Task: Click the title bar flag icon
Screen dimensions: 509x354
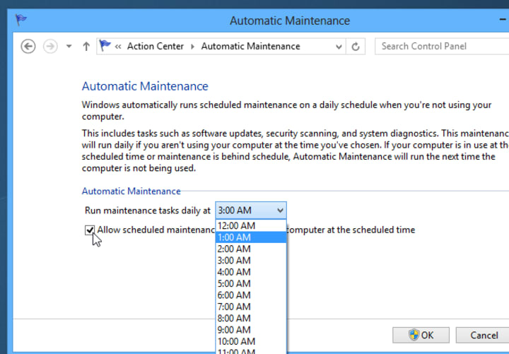Action: (21, 20)
